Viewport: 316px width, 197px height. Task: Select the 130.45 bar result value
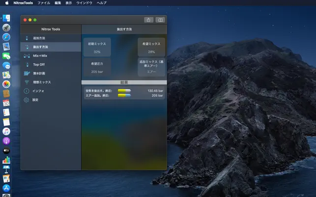tap(155, 91)
